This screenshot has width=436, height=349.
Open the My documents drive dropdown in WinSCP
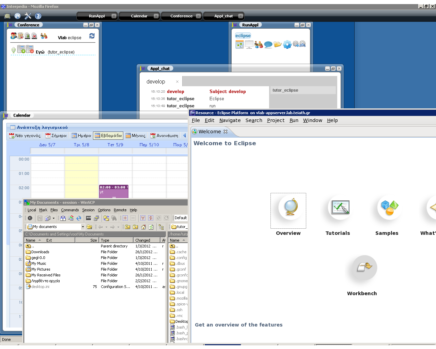(83, 226)
